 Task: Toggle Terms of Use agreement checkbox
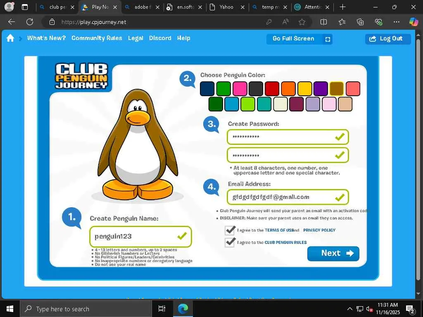[230, 230]
